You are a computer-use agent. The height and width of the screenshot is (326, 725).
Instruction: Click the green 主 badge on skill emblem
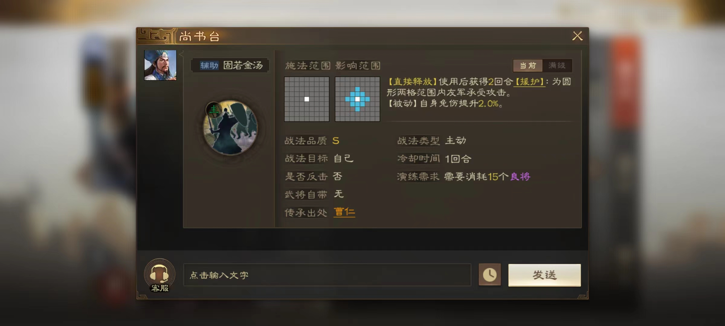click(x=214, y=109)
